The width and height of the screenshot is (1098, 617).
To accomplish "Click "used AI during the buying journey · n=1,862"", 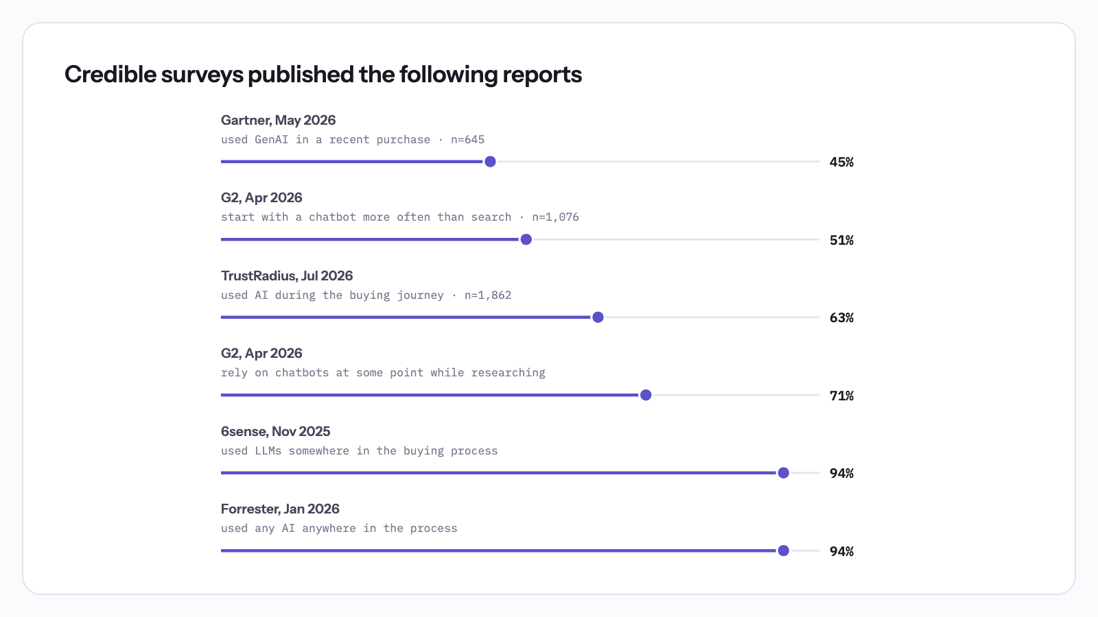I will coord(366,295).
